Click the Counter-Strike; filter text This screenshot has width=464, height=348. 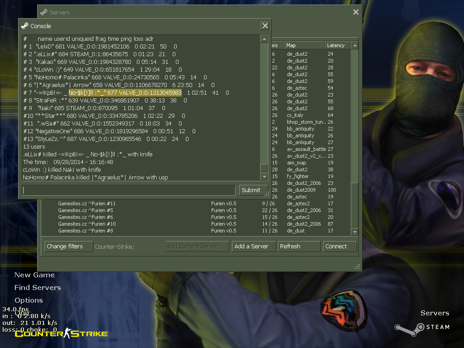click(x=114, y=247)
